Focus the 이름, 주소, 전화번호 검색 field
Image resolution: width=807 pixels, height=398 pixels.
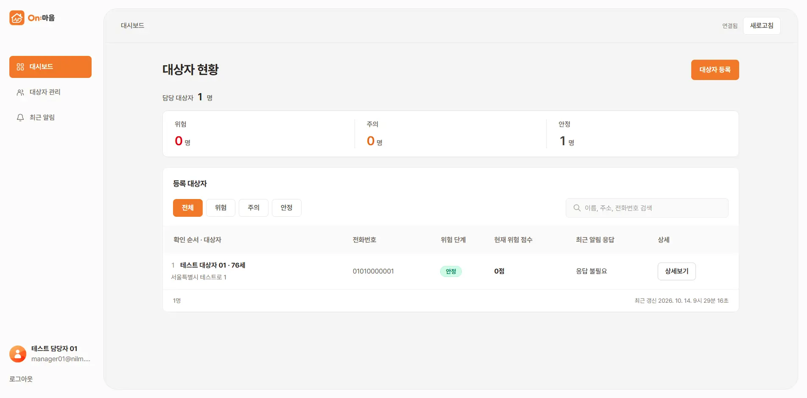tap(647, 208)
